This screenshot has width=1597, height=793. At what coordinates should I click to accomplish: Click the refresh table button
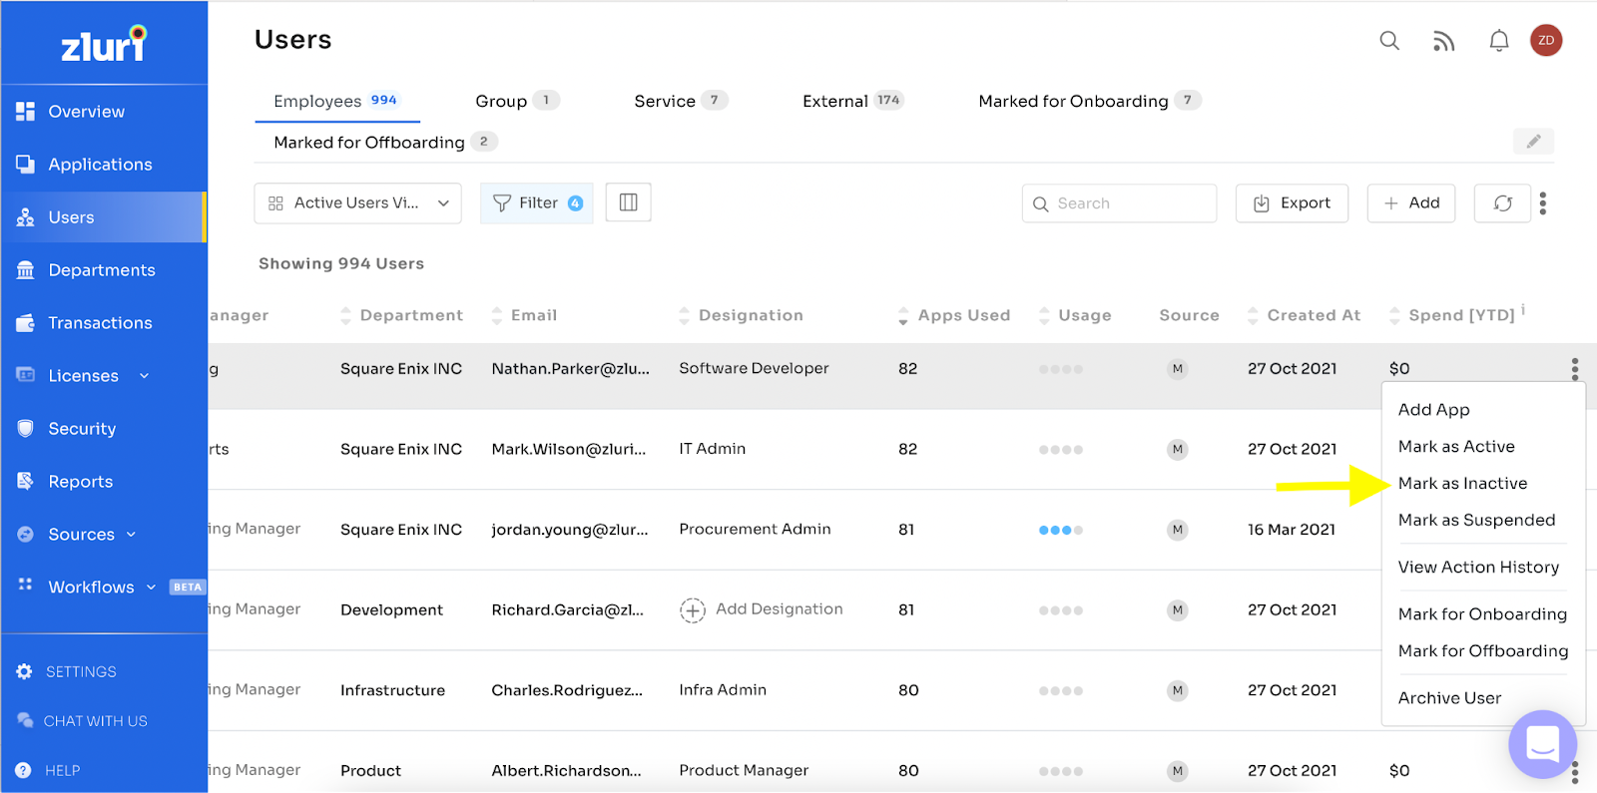pos(1502,203)
